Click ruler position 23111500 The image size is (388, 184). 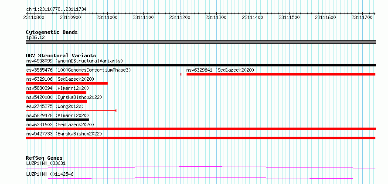click(x=289, y=17)
